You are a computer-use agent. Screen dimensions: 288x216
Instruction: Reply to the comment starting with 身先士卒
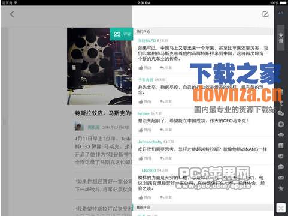[x=166, y=101]
